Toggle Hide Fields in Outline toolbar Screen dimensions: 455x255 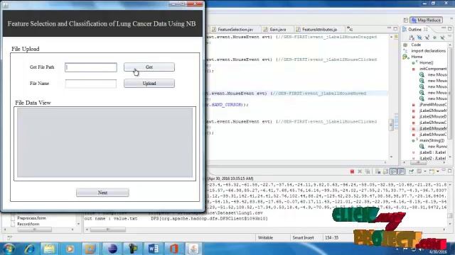coord(419,38)
